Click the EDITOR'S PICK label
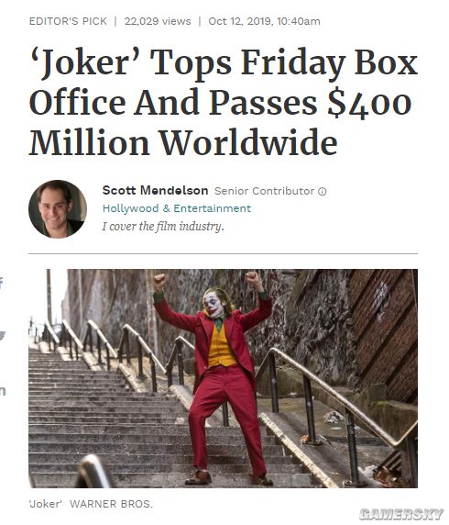The height and width of the screenshot is (525, 449). pyautogui.click(x=68, y=21)
